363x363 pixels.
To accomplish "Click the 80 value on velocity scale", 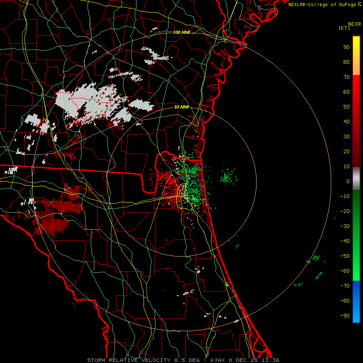I will 346,62.
